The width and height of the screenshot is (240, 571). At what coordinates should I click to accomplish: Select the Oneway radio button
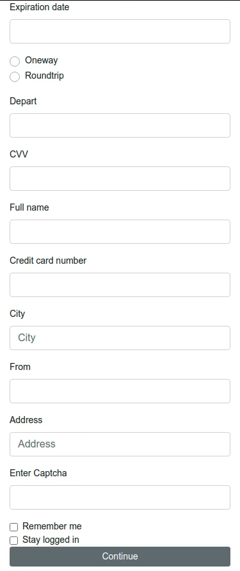pos(15,61)
